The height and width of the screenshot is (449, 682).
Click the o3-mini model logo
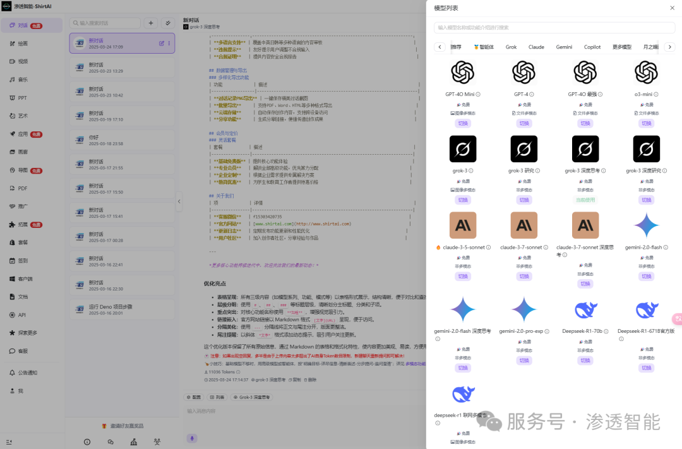[647, 72]
